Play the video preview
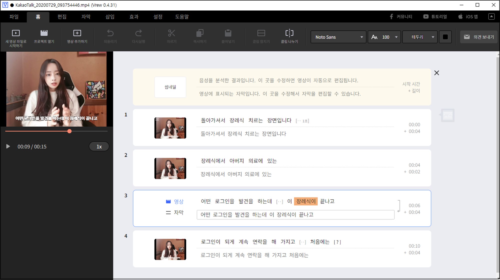Screen dimensions: 500x280 (x=8, y=146)
